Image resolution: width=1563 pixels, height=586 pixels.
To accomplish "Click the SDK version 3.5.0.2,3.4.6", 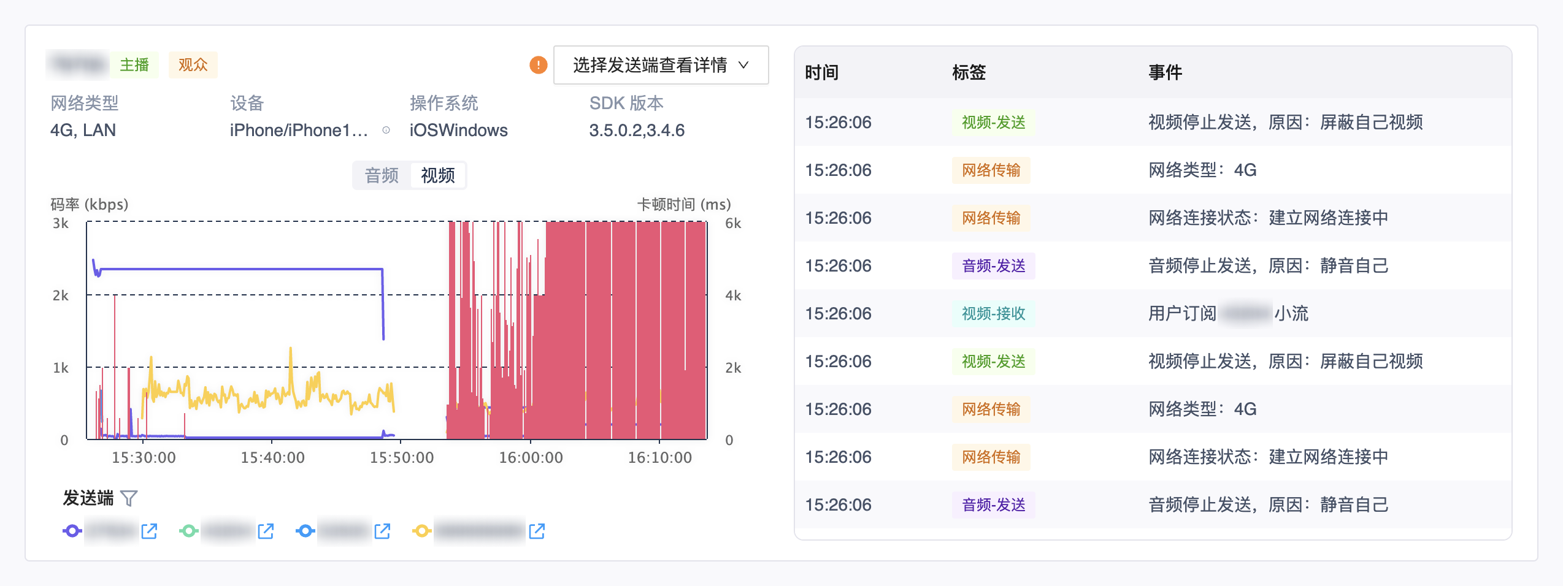I will 637,130.
